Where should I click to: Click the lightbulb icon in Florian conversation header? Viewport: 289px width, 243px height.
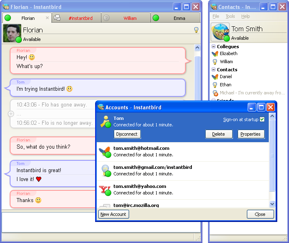(x=196, y=30)
